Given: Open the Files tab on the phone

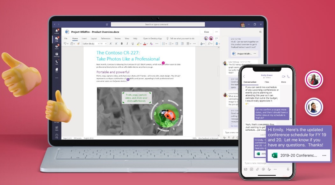Looking at the screenshot, I should point(267,82).
